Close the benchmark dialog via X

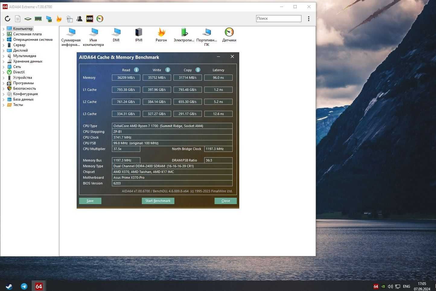232,57
